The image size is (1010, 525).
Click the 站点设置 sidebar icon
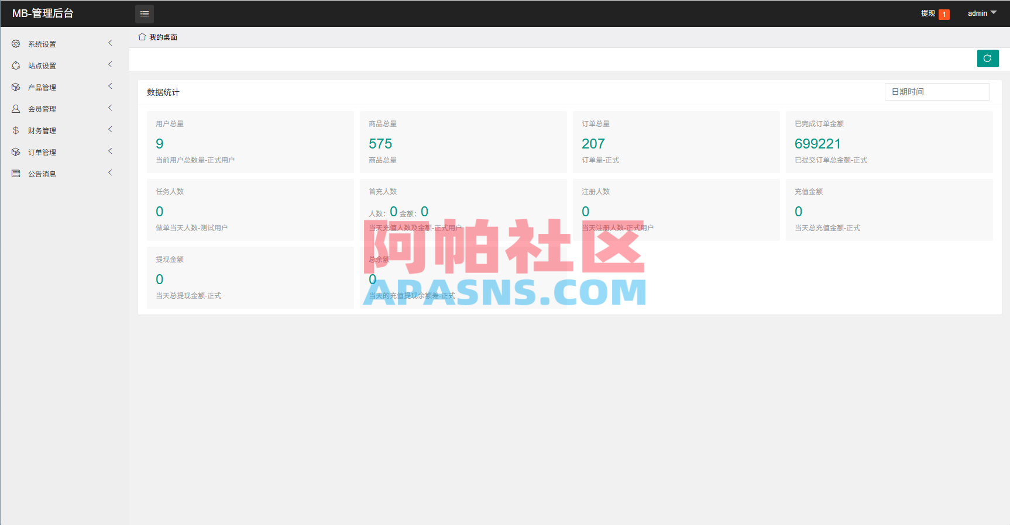pos(16,65)
